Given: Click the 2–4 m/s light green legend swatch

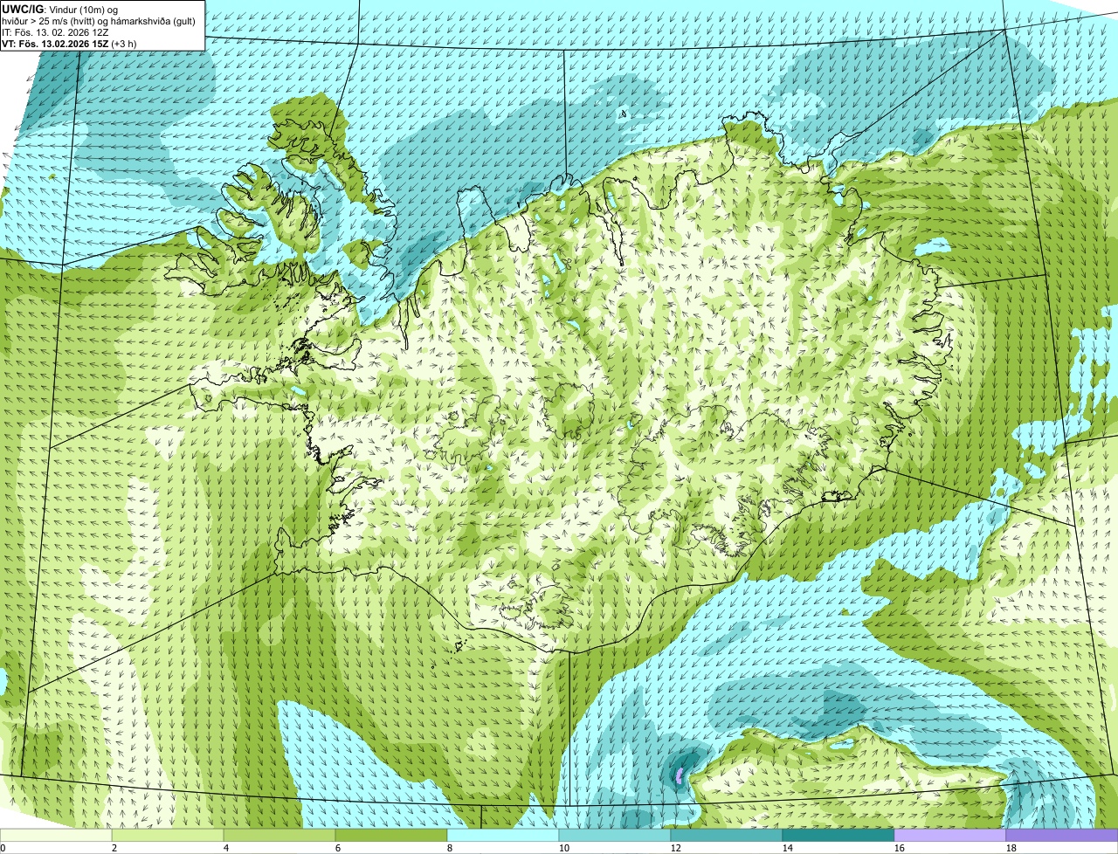Looking at the screenshot, I should (168, 835).
